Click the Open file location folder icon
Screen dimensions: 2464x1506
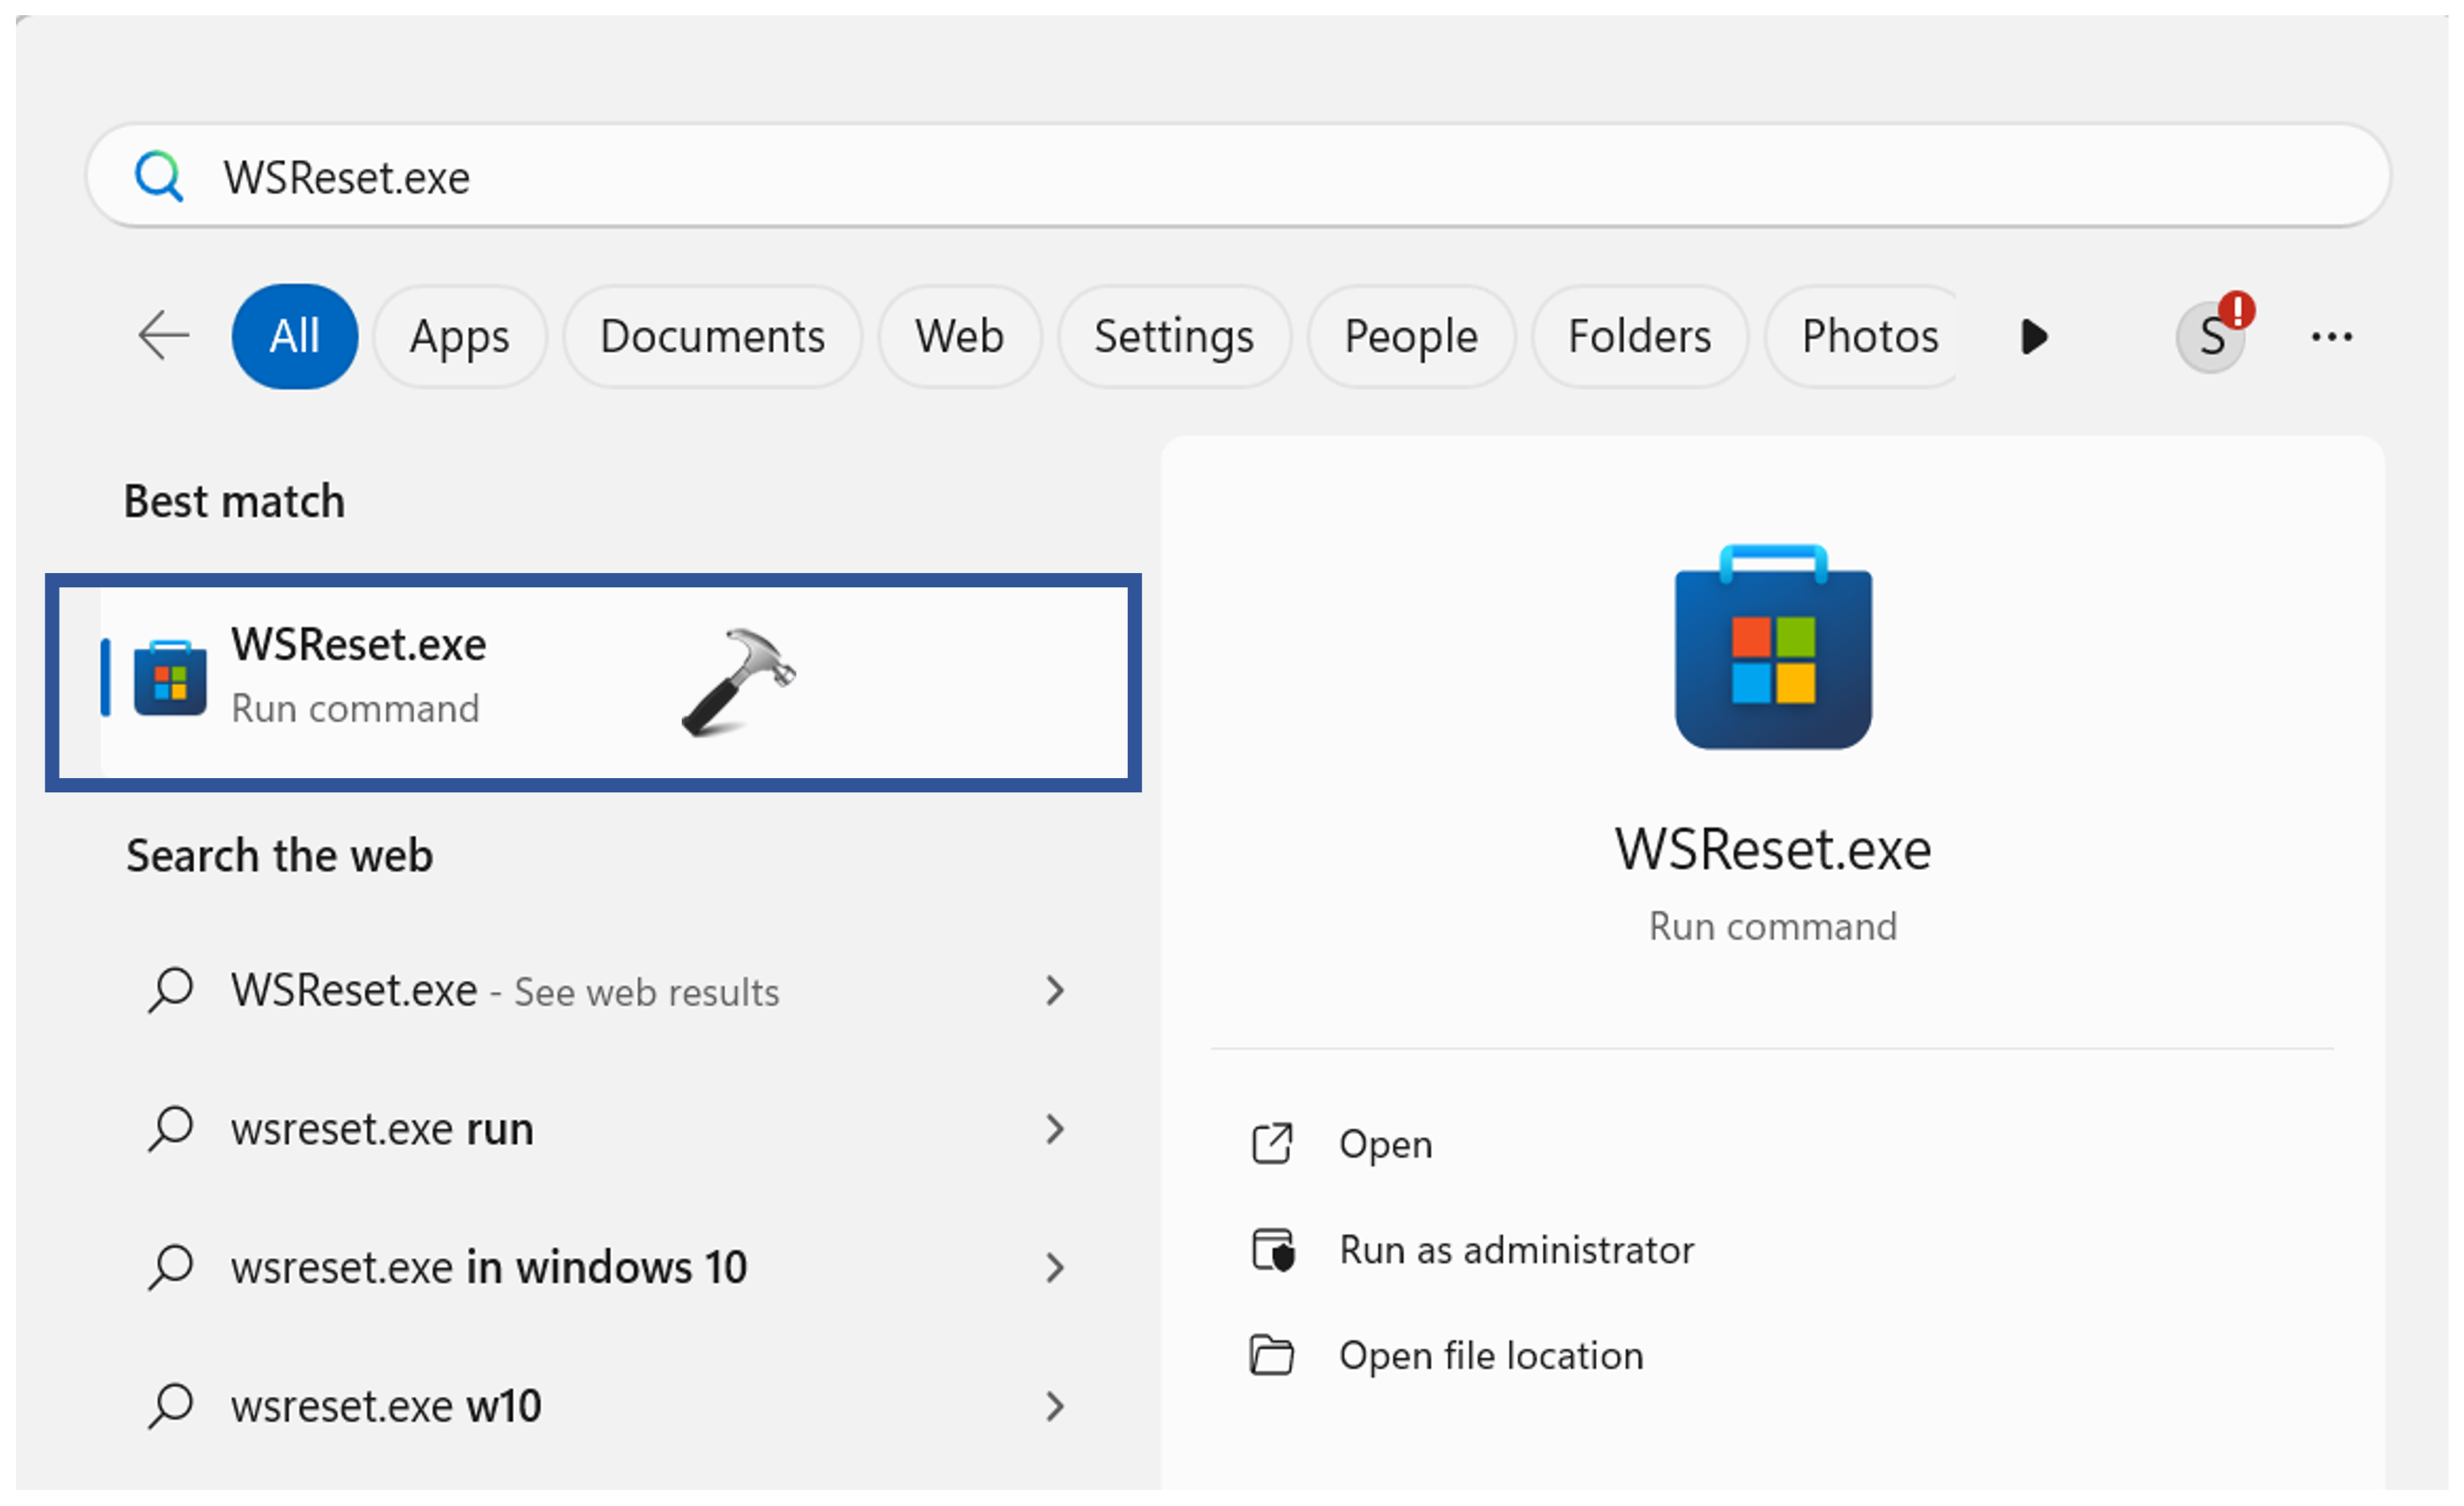(x=1272, y=1356)
